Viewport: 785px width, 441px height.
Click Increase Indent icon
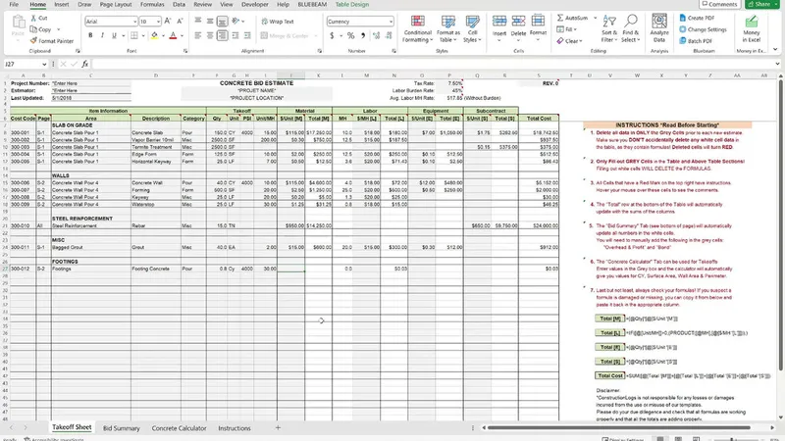(x=247, y=35)
